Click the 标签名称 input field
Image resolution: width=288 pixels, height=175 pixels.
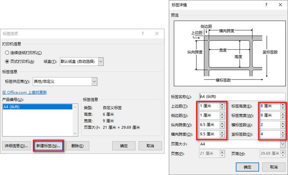[x=242, y=96]
